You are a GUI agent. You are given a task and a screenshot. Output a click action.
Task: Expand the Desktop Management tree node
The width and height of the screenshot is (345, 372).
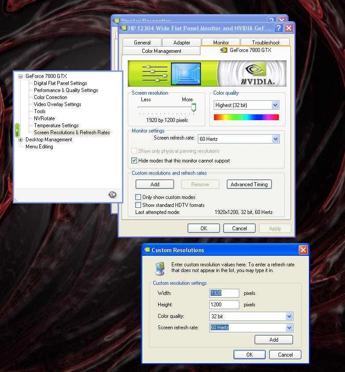coord(20,140)
